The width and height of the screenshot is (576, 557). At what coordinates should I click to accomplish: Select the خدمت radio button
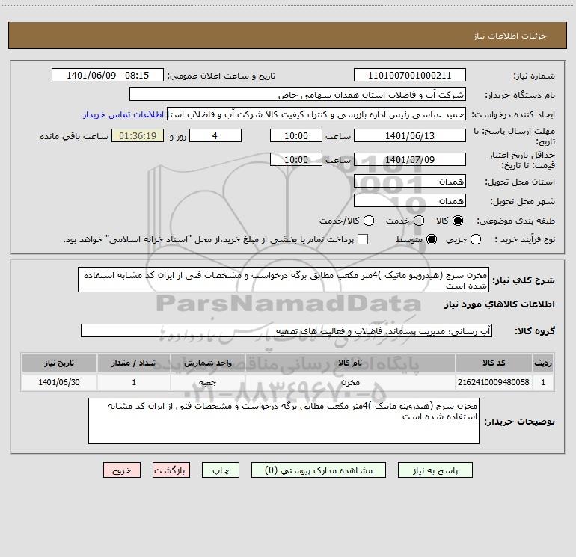[419, 221]
